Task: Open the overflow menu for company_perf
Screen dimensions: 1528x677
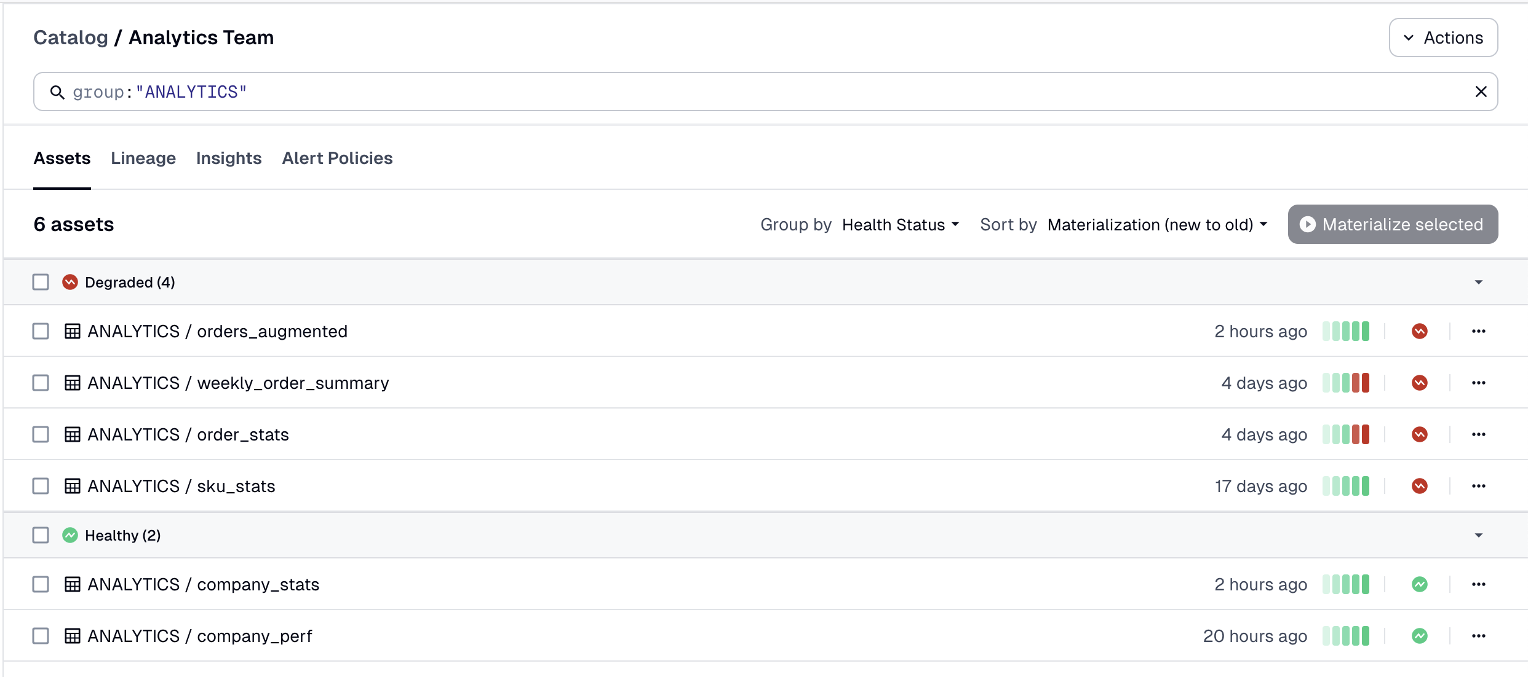Action: click(x=1479, y=636)
